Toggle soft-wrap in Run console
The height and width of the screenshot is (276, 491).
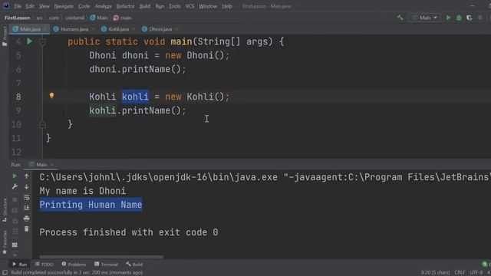[x=27, y=198]
